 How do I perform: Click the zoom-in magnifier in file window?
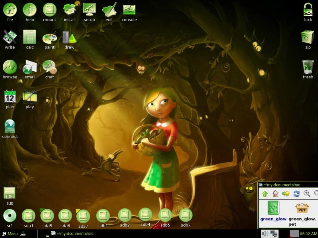point(307,194)
